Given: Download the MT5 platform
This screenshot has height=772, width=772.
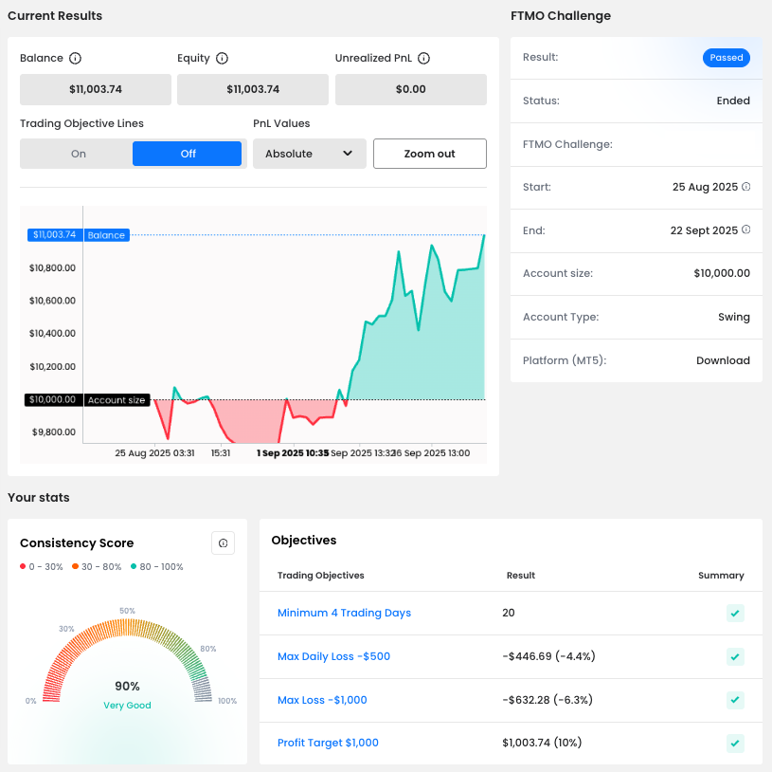Looking at the screenshot, I should pyautogui.click(x=723, y=360).
